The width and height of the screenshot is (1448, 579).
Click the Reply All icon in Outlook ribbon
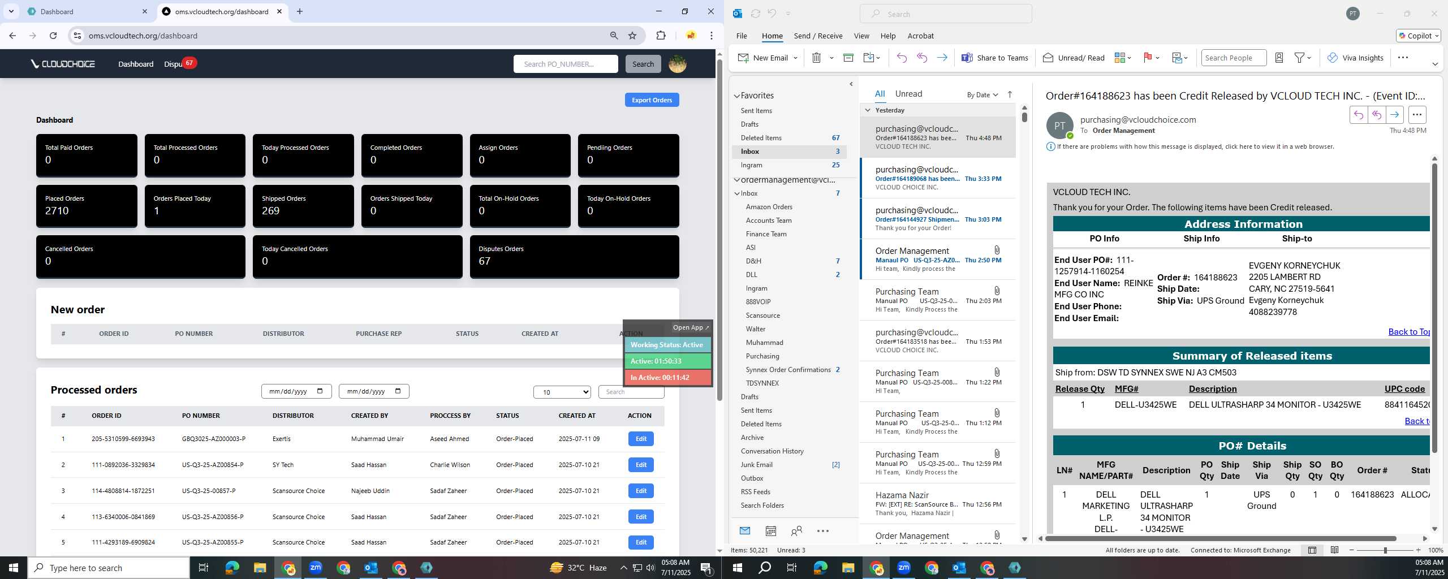click(922, 58)
